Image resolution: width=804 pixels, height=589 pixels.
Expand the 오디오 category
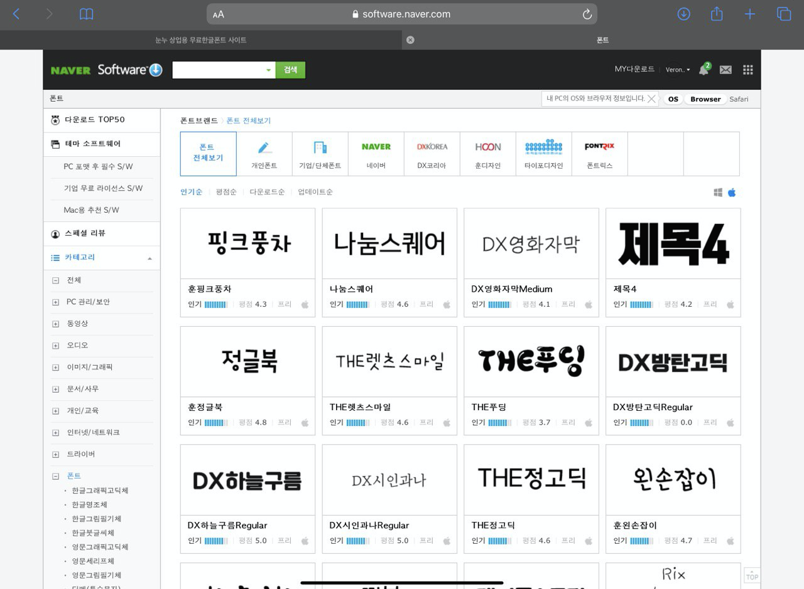tap(56, 346)
